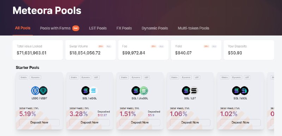Click the SOL / bSOL token pair icon
Viewport: 282px width, 136px height.
(240, 90)
